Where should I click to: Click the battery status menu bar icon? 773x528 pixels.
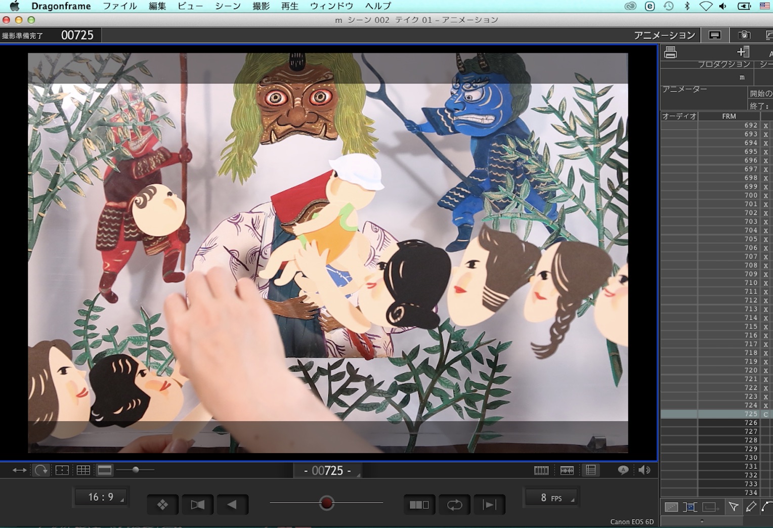(x=744, y=6)
